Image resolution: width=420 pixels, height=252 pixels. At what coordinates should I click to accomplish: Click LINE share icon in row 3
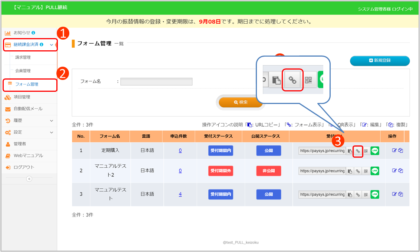point(375,195)
